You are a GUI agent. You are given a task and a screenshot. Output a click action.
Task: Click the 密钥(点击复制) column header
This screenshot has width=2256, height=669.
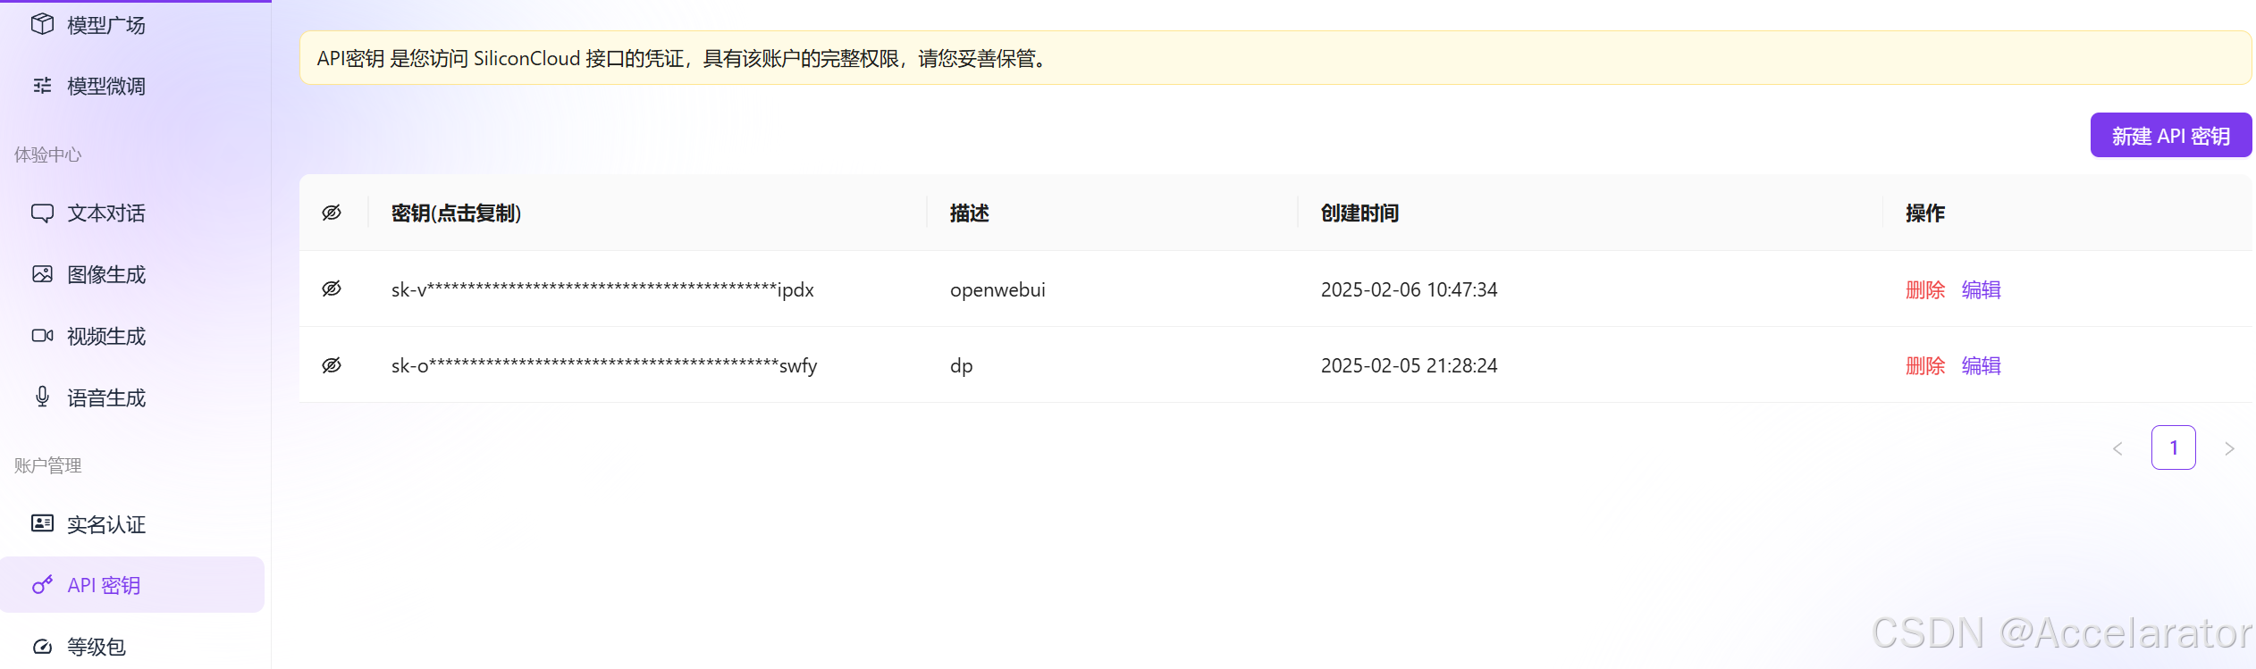click(x=456, y=213)
